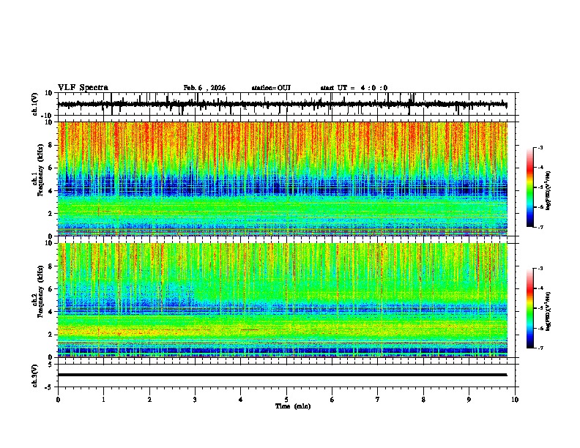Viewport: 580px width, 448px height.
Task: Click the ch.2 color bar "log(PSD)" label
Action: click(549, 311)
